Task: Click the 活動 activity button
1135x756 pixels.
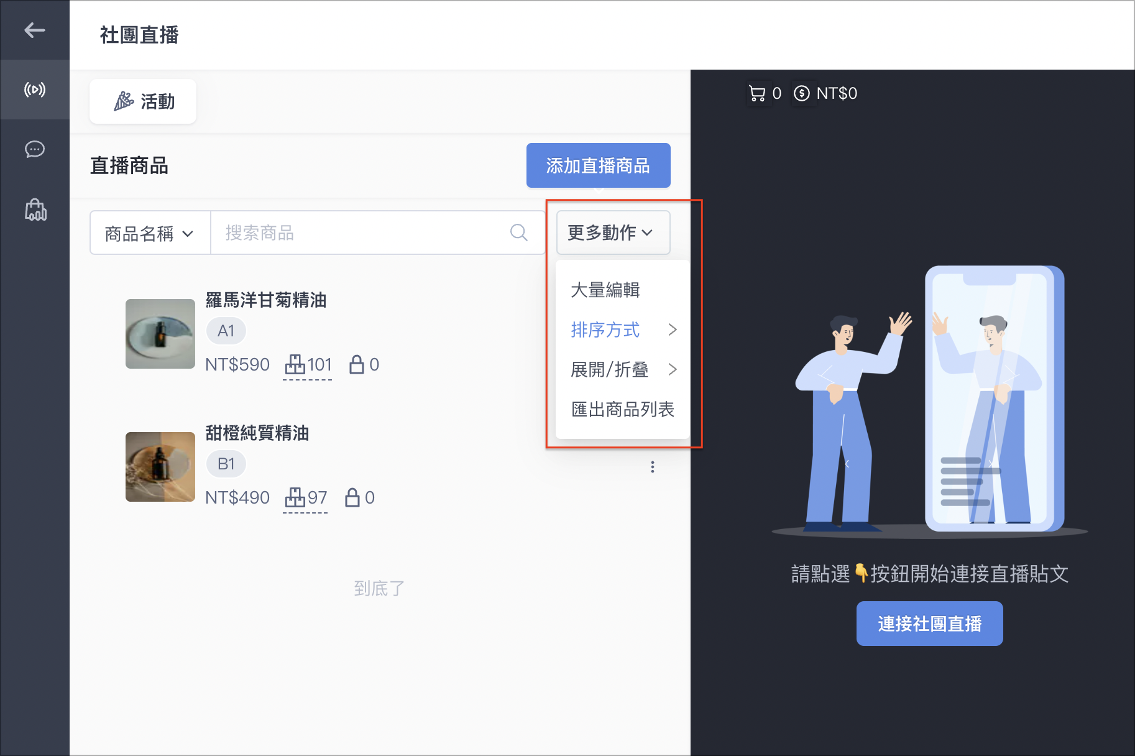Action: (x=143, y=101)
